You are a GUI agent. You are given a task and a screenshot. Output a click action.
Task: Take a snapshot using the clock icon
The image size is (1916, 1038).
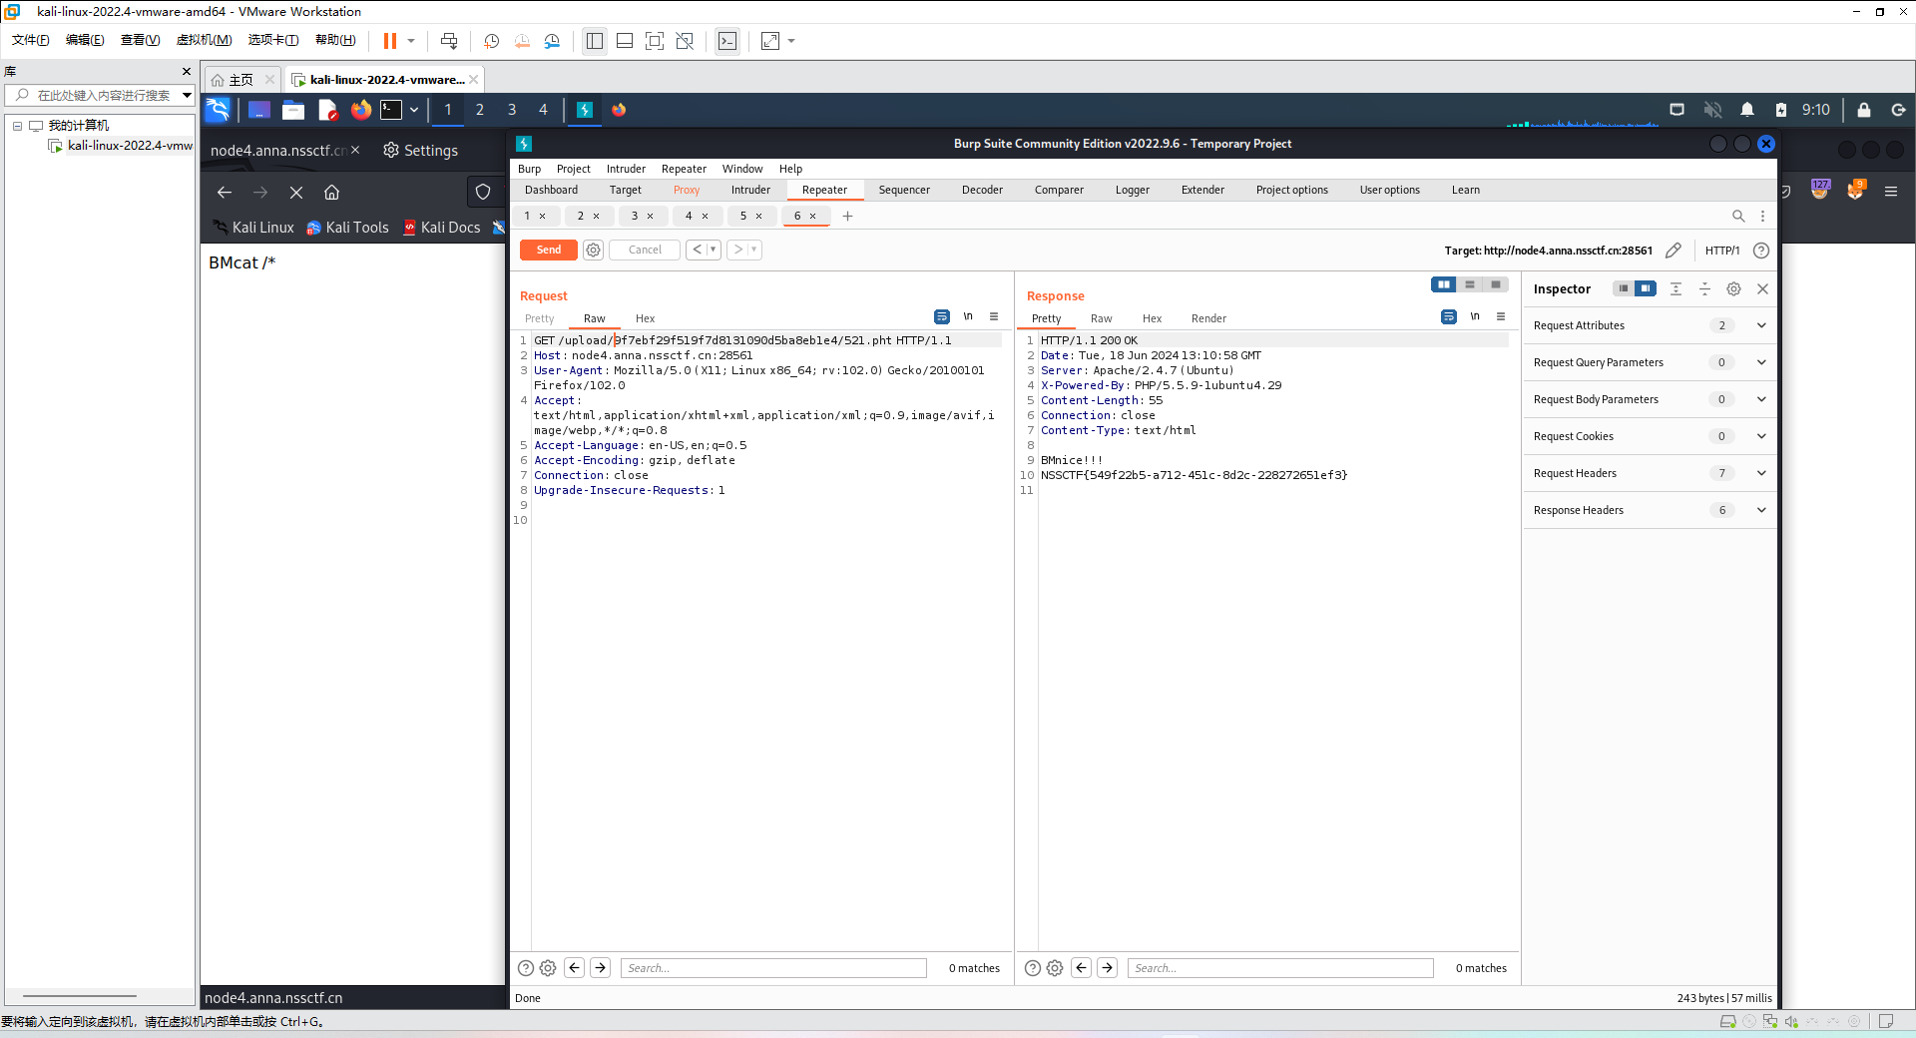[x=491, y=41]
